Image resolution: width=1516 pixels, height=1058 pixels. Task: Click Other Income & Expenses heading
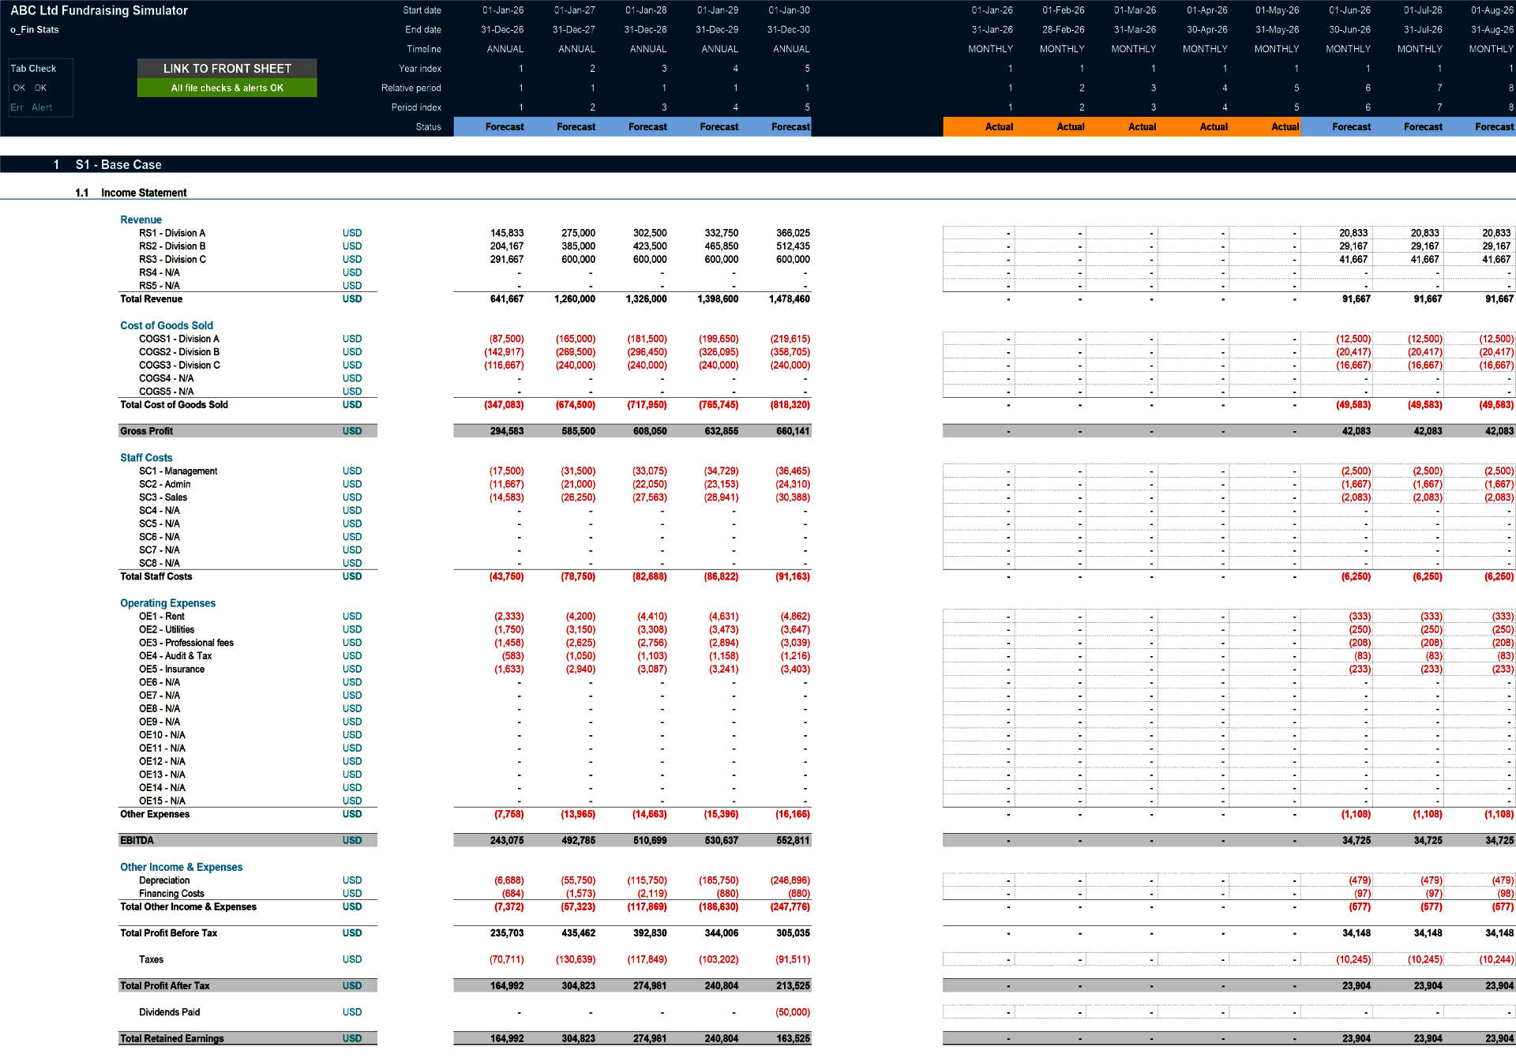[x=181, y=867]
